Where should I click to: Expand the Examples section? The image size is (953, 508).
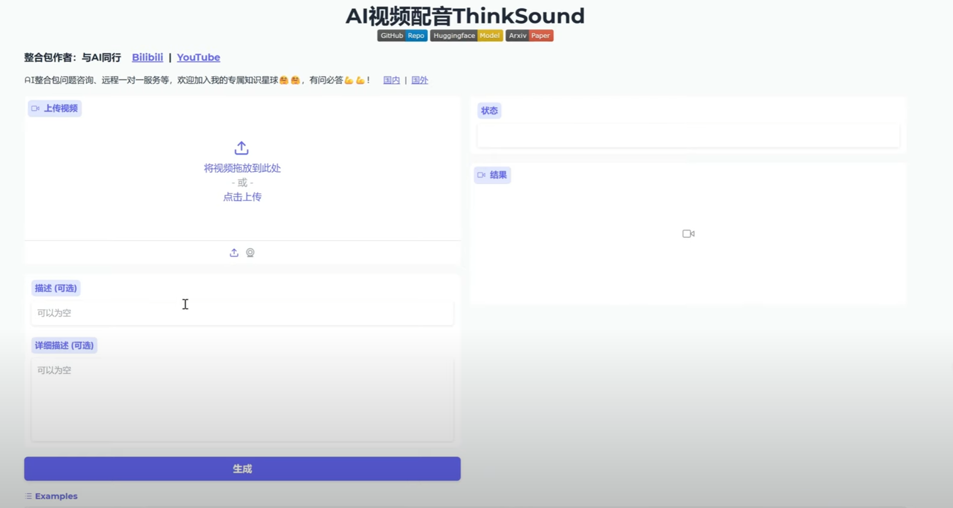(51, 496)
